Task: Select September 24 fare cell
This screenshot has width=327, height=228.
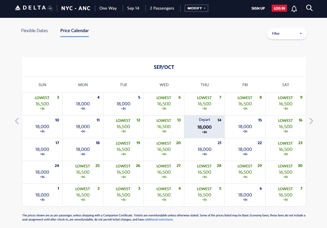Action: (x=42, y=172)
